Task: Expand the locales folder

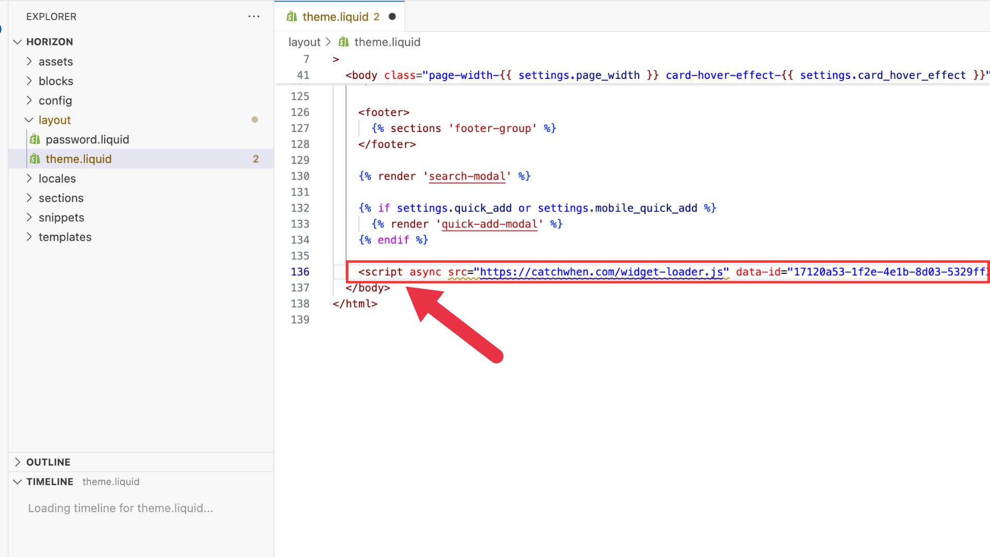Action: pyautogui.click(x=29, y=178)
